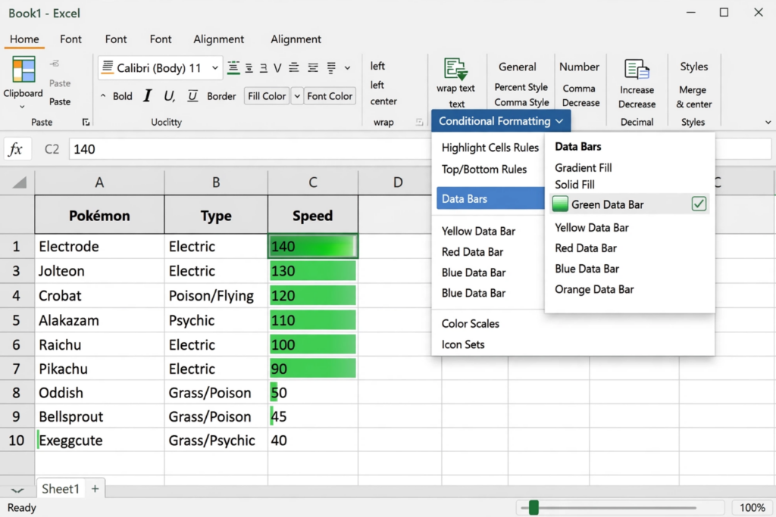This screenshot has width=776, height=517.
Task: Select the cell containing Jolteon
Action: 99,271
